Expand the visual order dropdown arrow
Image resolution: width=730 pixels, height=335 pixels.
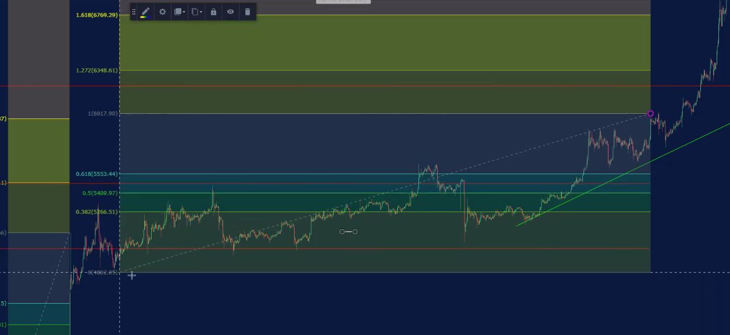click(184, 12)
